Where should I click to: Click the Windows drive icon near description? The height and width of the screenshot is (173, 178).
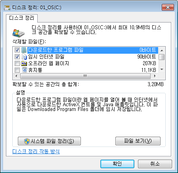[x=18, y=33]
